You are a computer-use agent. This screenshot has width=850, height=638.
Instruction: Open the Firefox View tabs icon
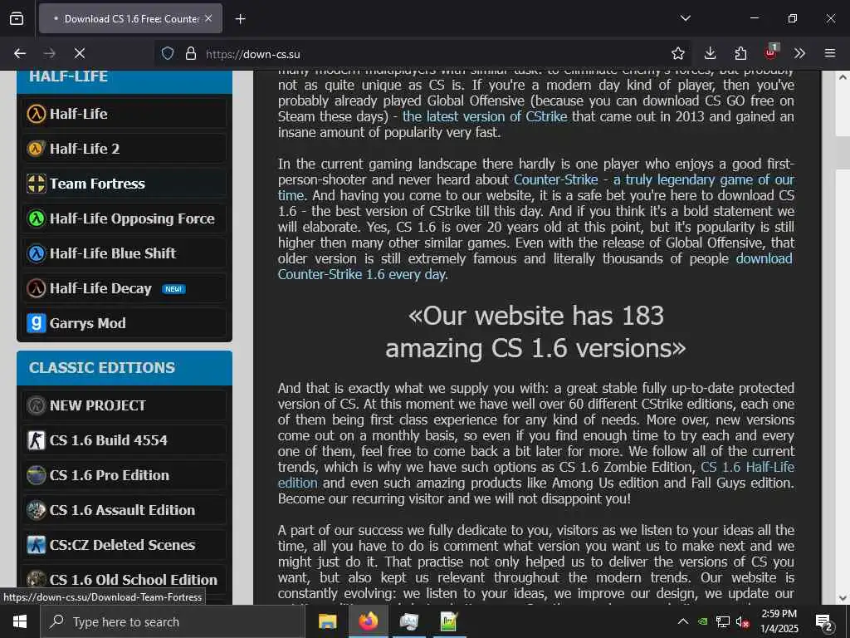[x=17, y=18]
